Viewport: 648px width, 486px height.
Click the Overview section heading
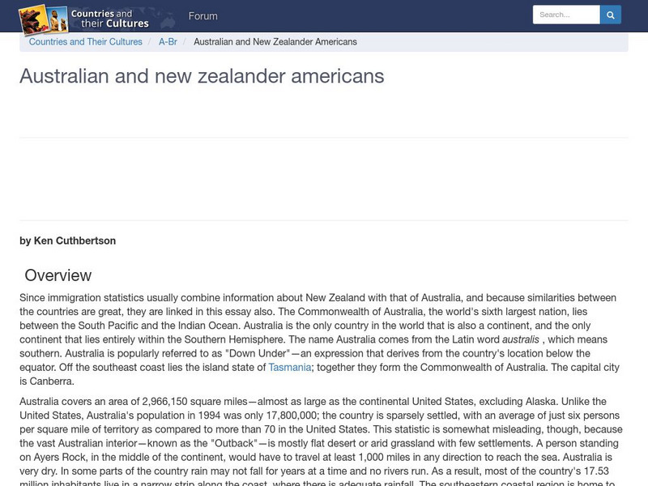(x=58, y=275)
